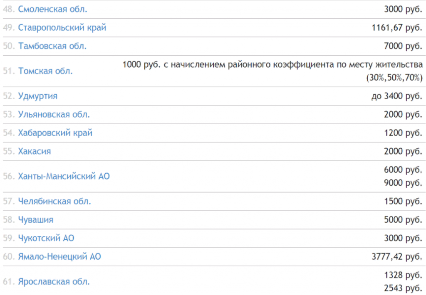Go to the Чукотский АО link
The height and width of the screenshot is (295, 426).
pos(46,238)
